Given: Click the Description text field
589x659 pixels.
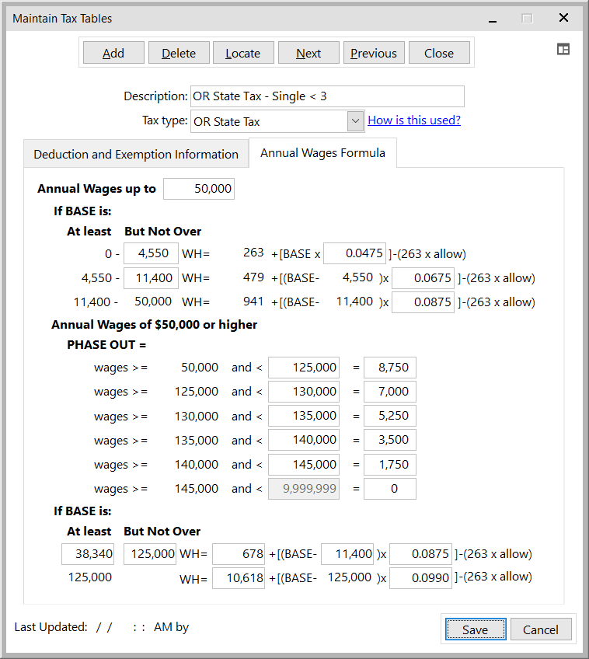Looking at the screenshot, I should point(327,96).
